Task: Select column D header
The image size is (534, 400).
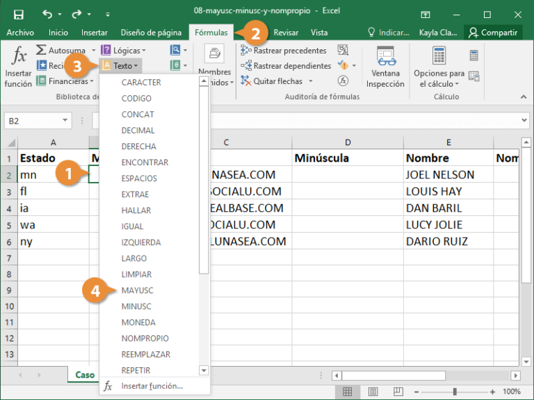Action: click(348, 142)
